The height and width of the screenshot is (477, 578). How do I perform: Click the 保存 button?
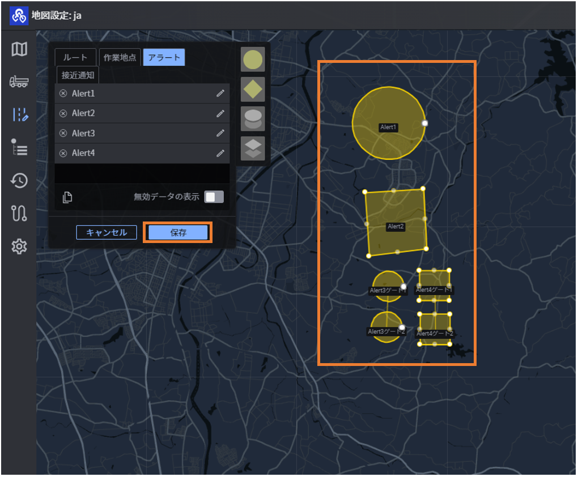click(178, 233)
